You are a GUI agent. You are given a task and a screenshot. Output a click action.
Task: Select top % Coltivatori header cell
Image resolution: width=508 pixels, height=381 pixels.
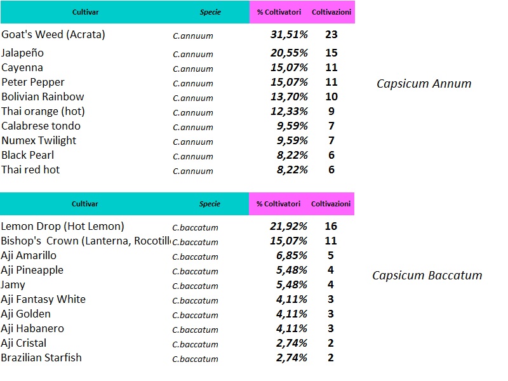pyautogui.click(x=279, y=12)
